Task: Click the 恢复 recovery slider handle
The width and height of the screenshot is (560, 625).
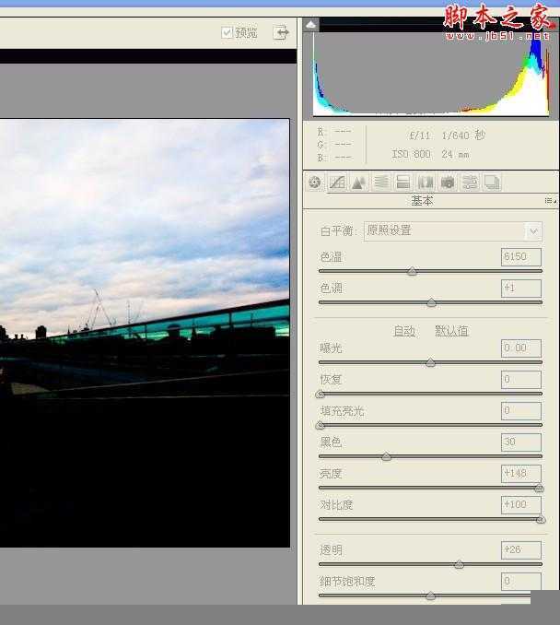Action: coord(320,395)
